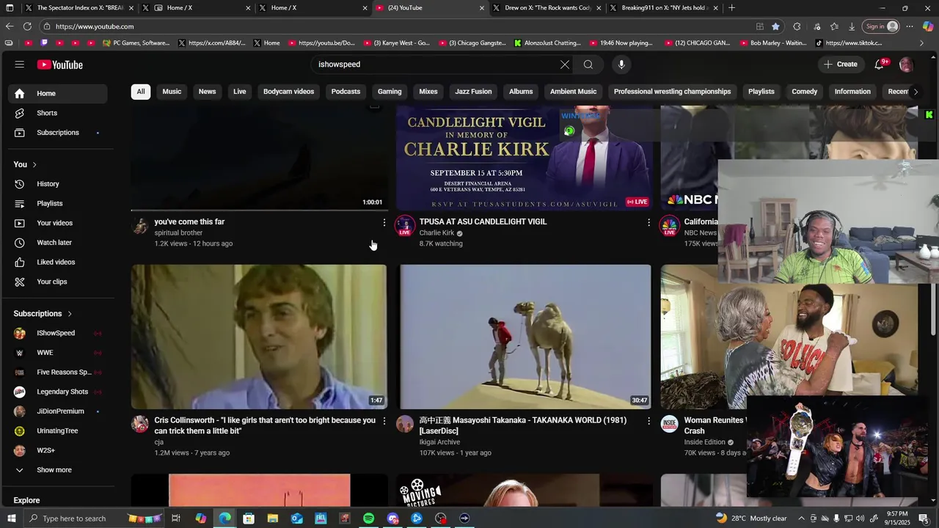Show hidden system tray icons chevron
The width and height of the screenshot is (939, 528).
tap(800, 518)
